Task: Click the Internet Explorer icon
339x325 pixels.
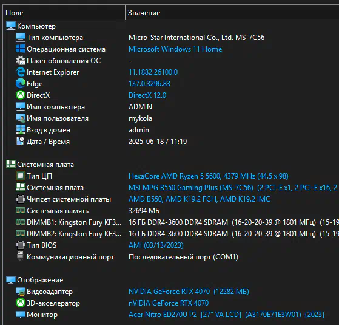Action: click(x=21, y=72)
